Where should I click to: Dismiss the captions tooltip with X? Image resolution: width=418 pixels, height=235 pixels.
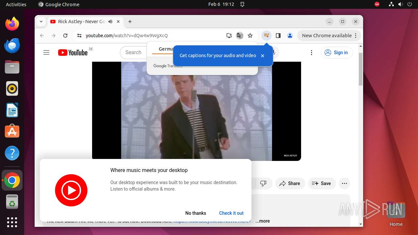pyautogui.click(x=263, y=56)
